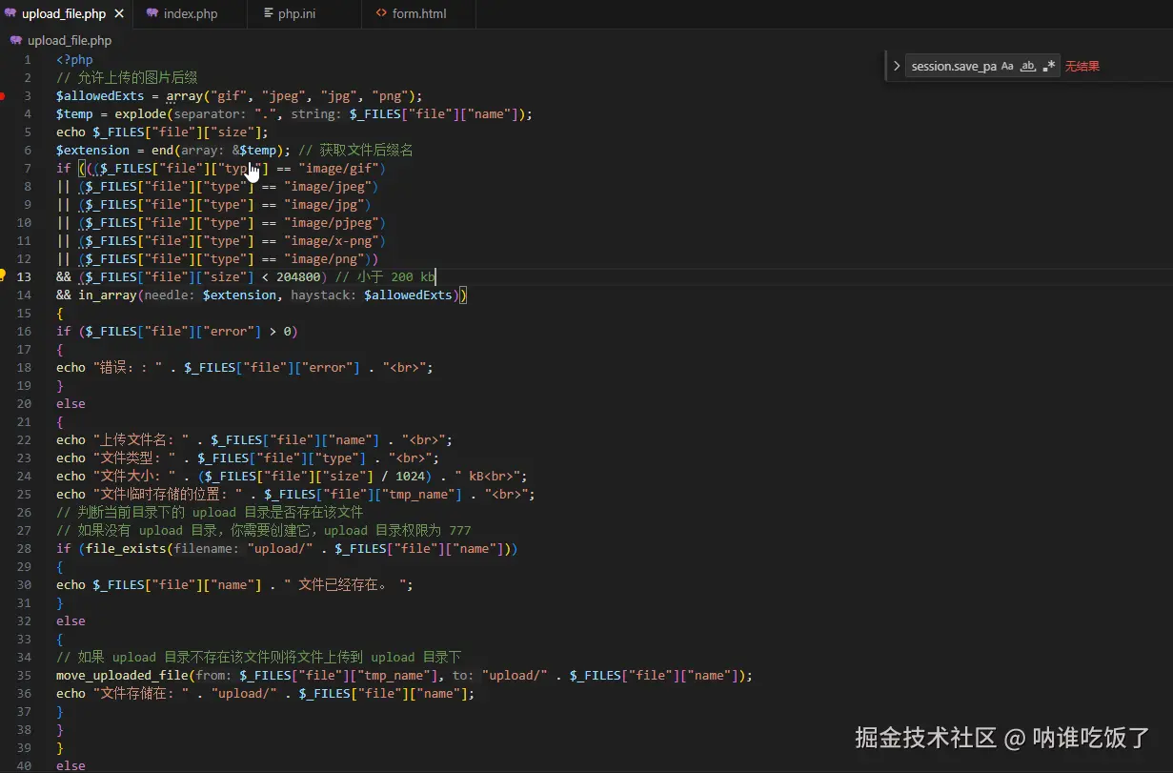This screenshot has width=1173, height=773.
Task: Click the PHP elephant icon on upload_file.php tab
Action: (x=10, y=13)
